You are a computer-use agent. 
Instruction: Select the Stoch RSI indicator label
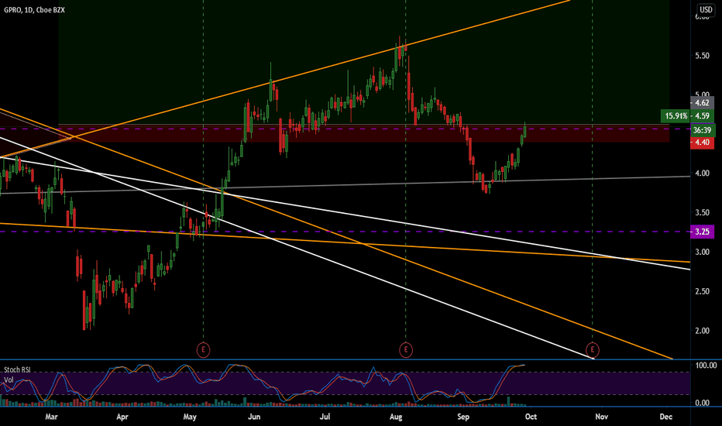tap(19, 369)
